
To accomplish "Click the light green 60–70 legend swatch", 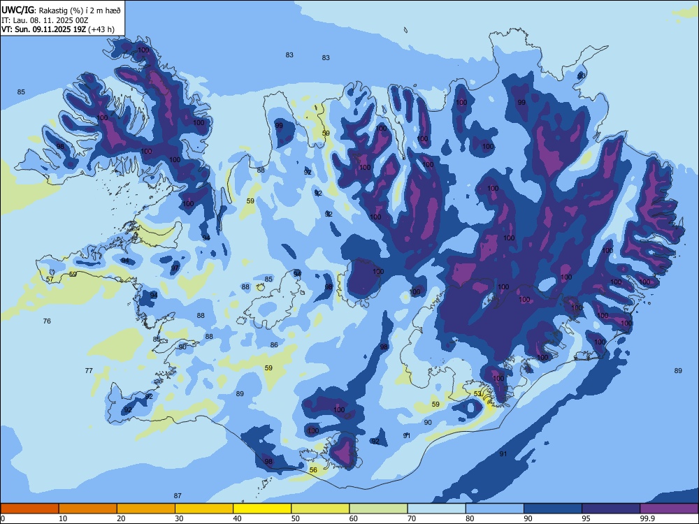I will [378, 509].
